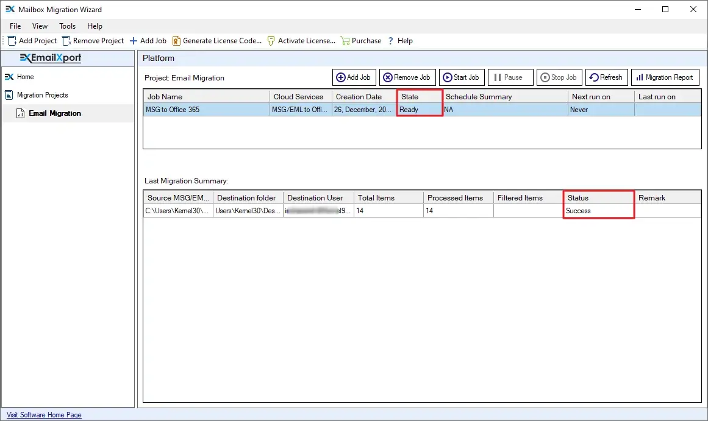Open the View menu
This screenshot has height=421, width=708.
tap(40, 26)
